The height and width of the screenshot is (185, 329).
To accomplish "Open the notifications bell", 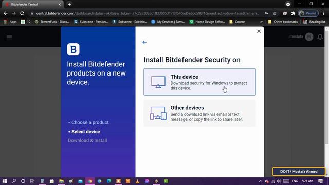I will coord(320,37).
